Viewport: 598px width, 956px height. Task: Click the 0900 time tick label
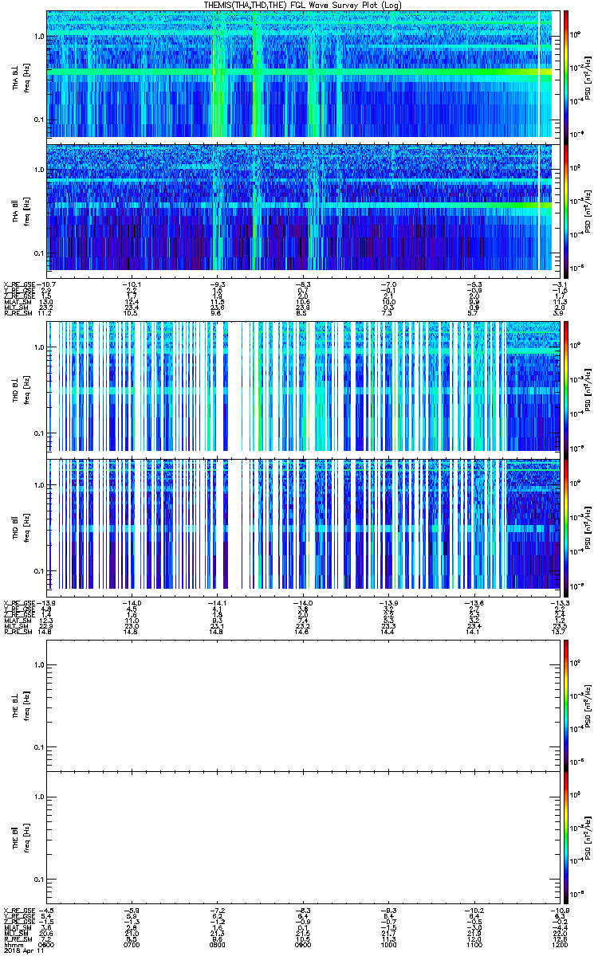point(302,943)
